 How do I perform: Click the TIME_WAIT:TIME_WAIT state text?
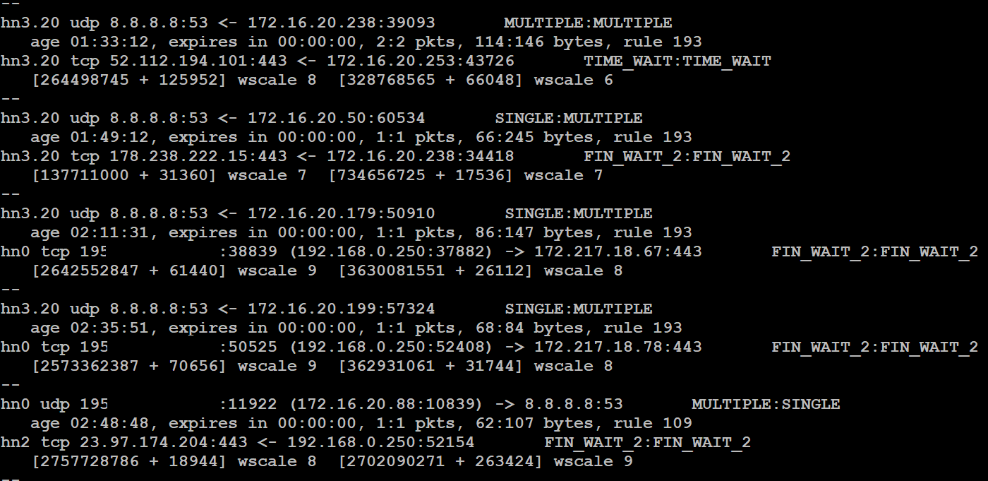[x=677, y=61]
